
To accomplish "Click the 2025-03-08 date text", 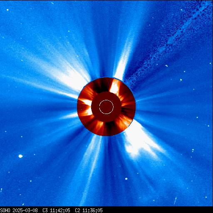I will [25, 211].
